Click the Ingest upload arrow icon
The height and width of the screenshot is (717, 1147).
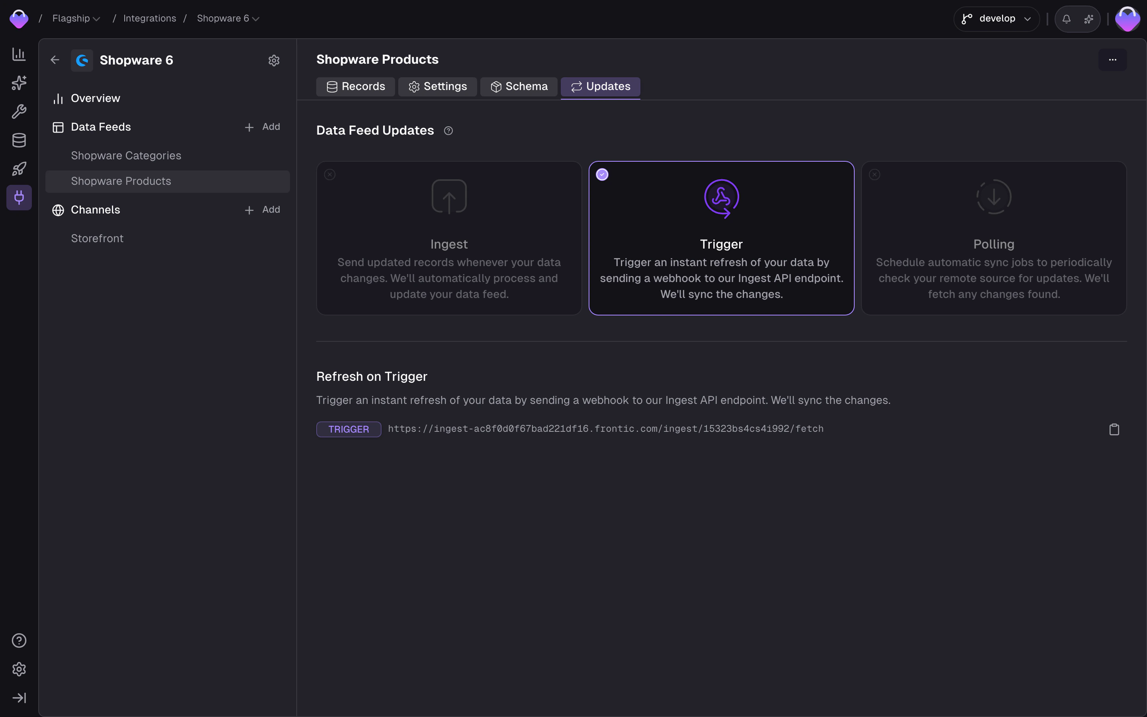pos(449,197)
